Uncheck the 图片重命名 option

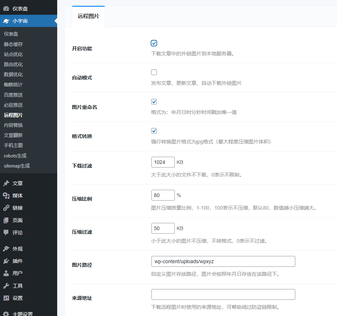pos(154,101)
